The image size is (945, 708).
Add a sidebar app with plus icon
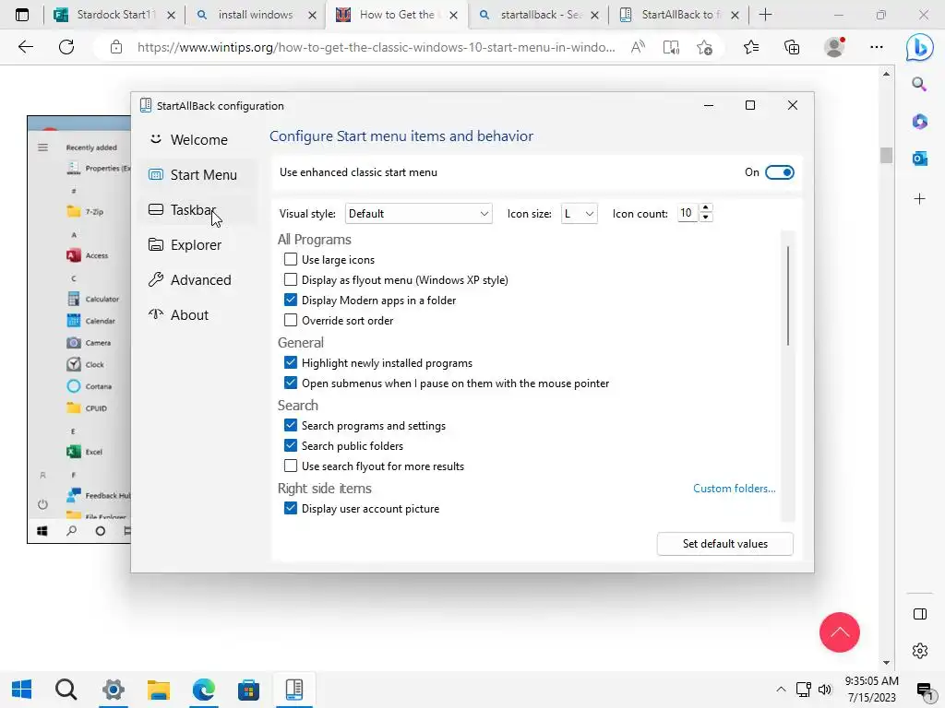[x=919, y=199]
